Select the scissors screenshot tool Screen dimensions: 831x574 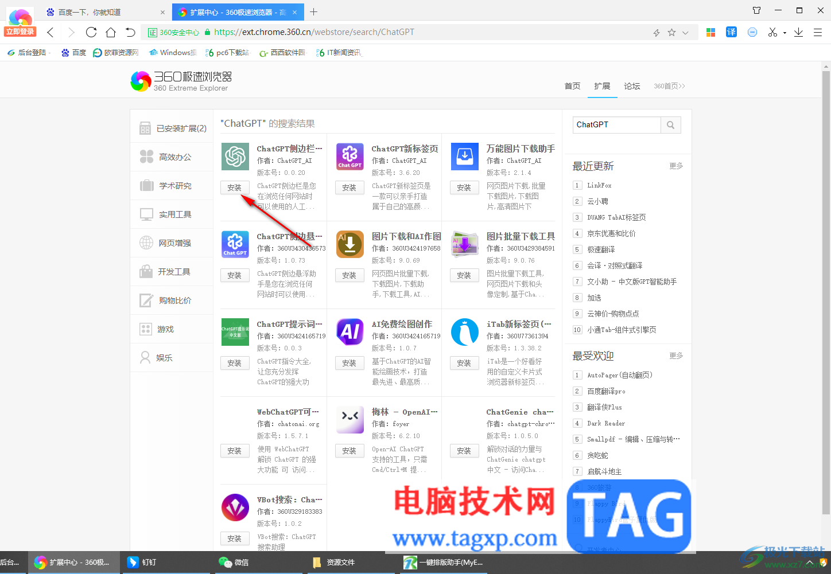[773, 32]
